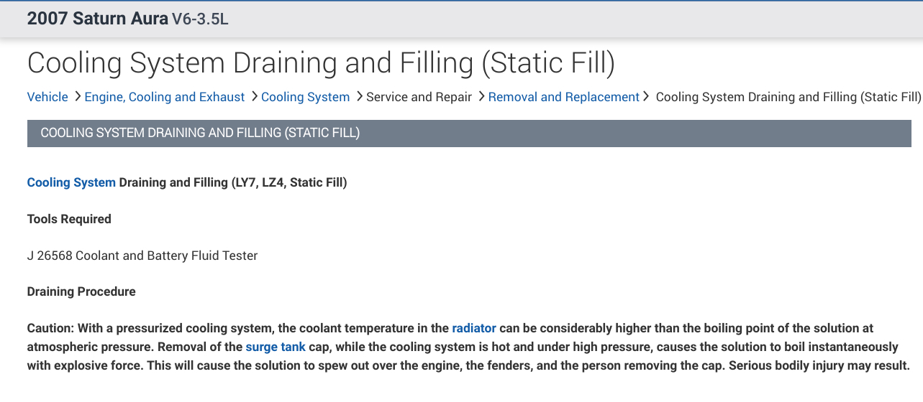Click the chevron following Service and Repair

(482, 96)
